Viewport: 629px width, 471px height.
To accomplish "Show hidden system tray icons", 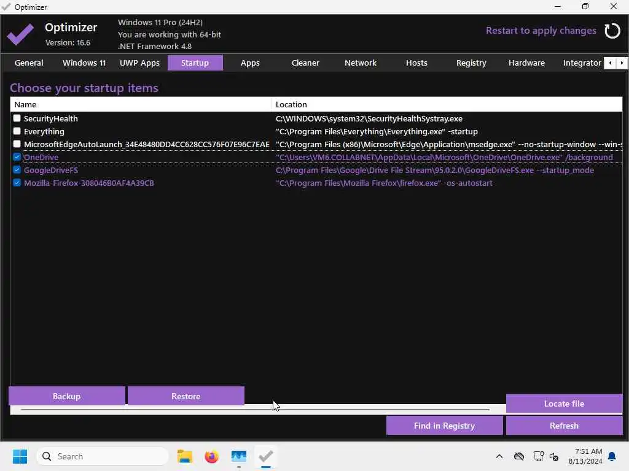I will pos(499,456).
